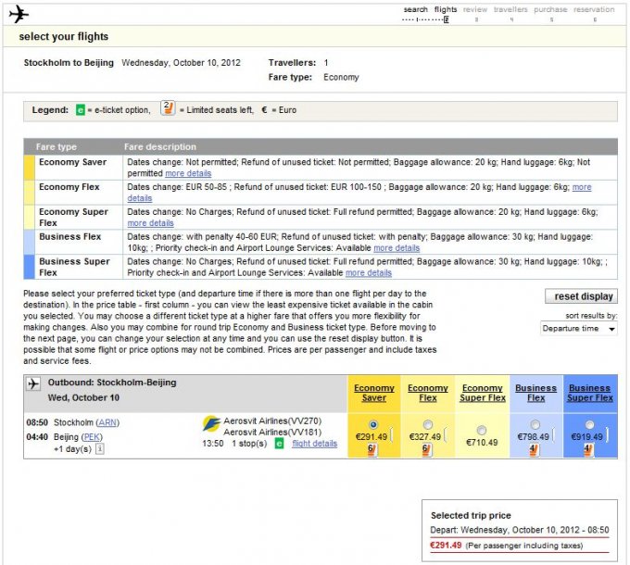Viewport: 630px width, 565px height.
Task: Click the airplane icon in the Outbound header
Action: 34,383
